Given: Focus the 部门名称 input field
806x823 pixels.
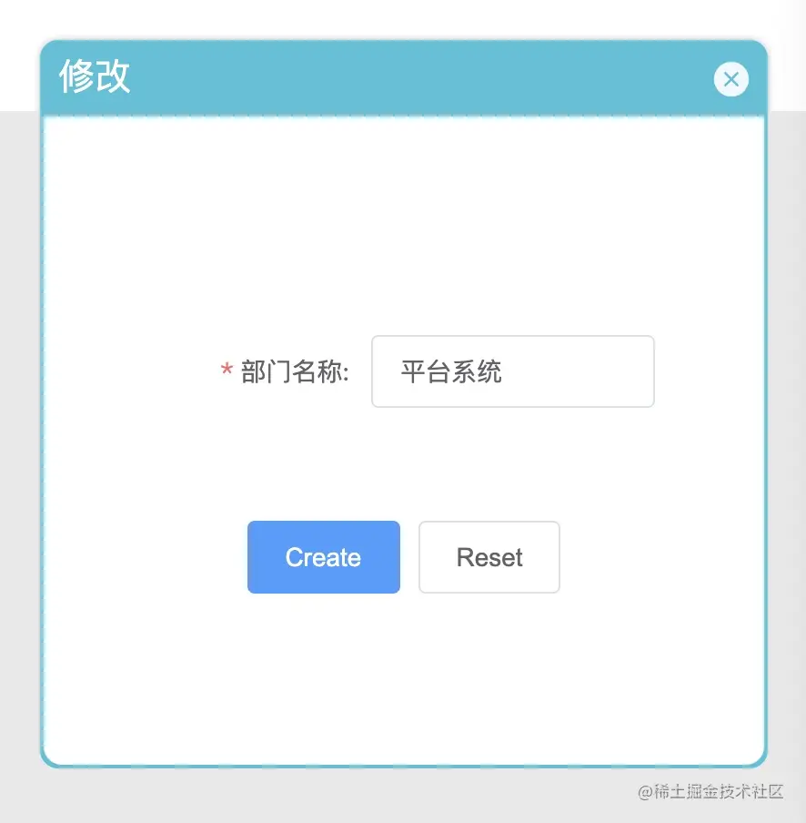Looking at the screenshot, I should 513,371.
